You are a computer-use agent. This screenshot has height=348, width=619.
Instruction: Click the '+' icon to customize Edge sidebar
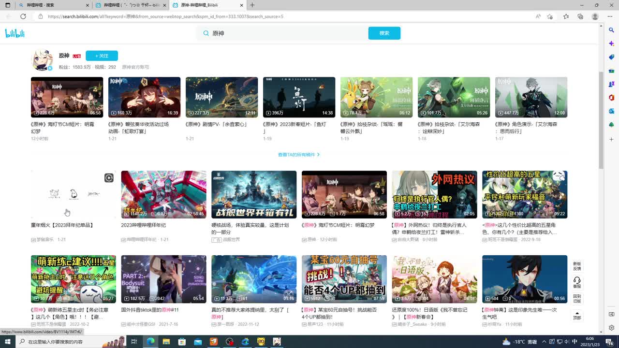click(x=611, y=139)
